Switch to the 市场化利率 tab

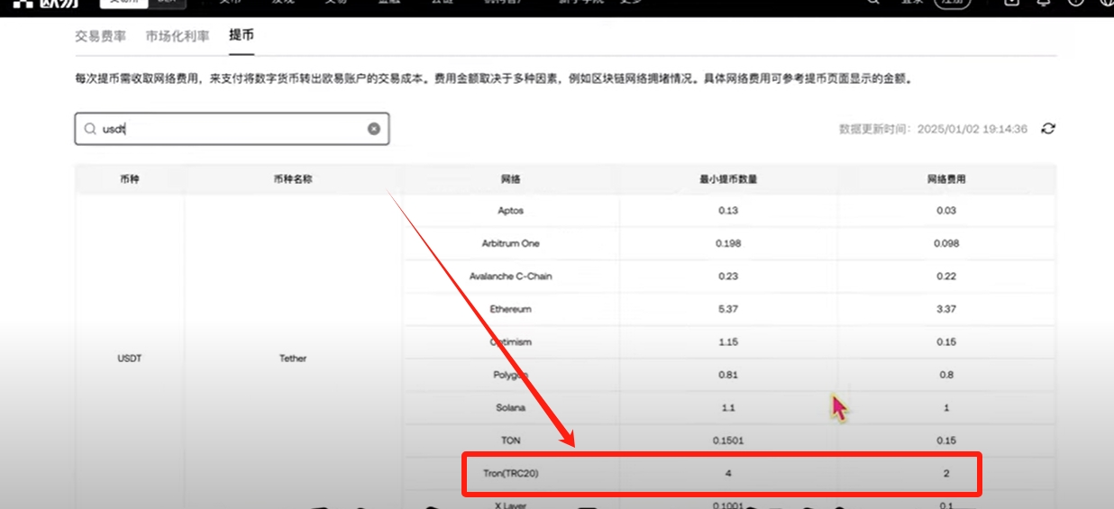(178, 37)
